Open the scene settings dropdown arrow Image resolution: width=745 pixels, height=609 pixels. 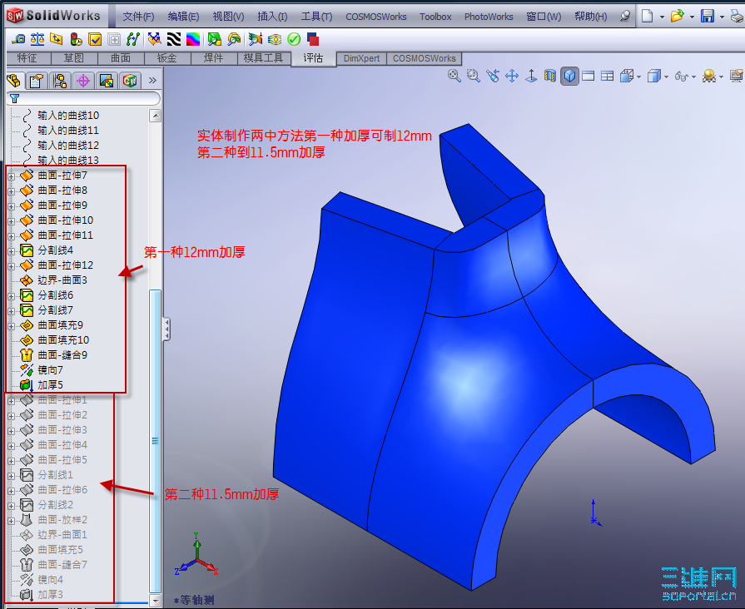721,77
